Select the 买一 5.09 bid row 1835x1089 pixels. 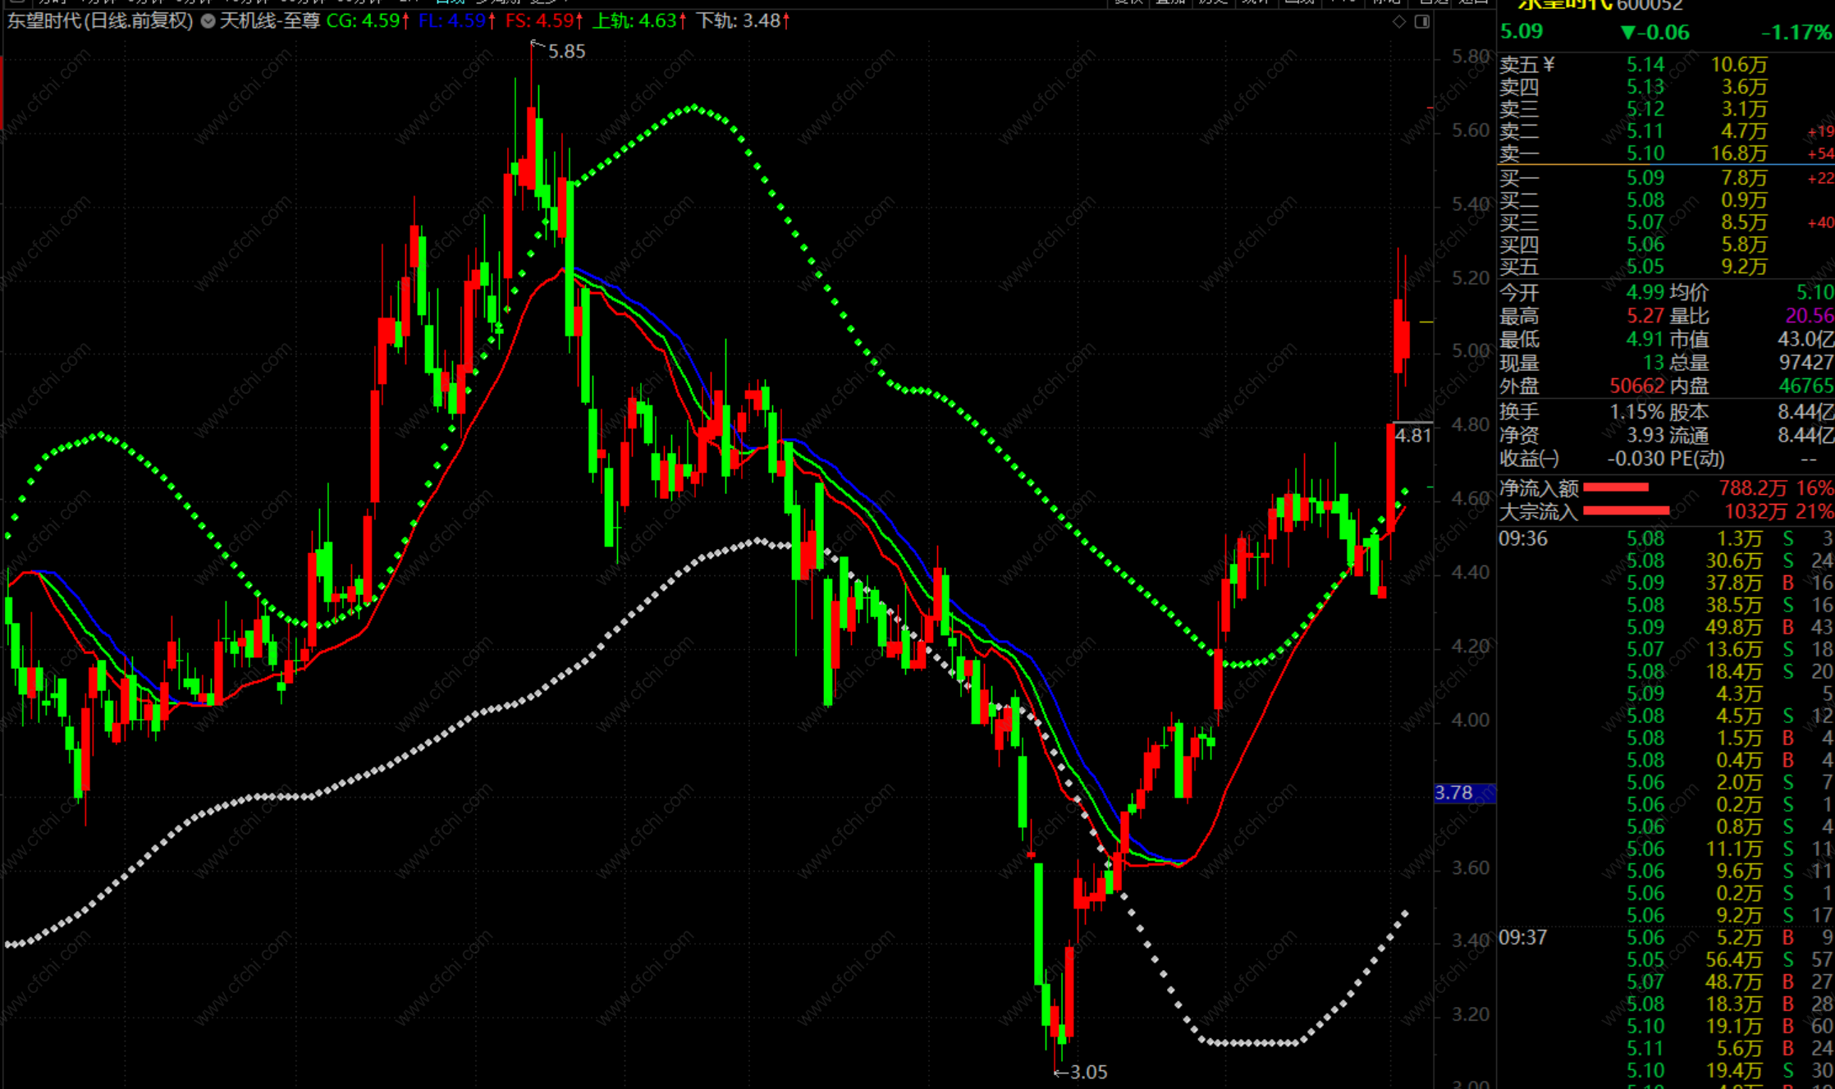pos(1645,178)
